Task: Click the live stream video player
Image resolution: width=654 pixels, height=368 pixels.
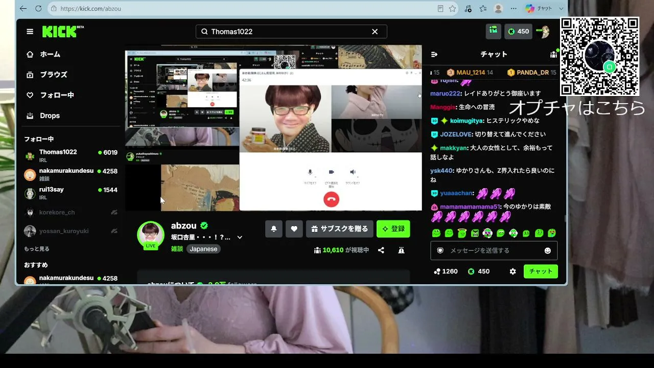Action: pyautogui.click(x=274, y=128)
